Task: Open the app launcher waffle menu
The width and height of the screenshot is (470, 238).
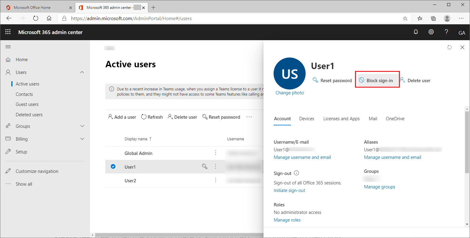Action: [x=8, y=32]
